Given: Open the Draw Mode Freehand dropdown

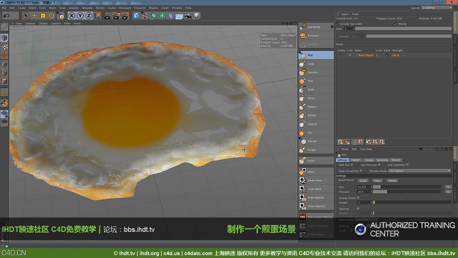Looking at the screenshot, I should [x=366, y=220].
